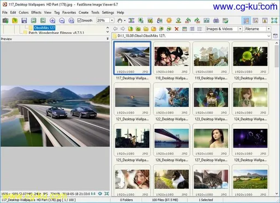Image resolution: width=280 pixels, height=203 pixels.
Task: Open the File menu
Action: [x=5, y=13]
